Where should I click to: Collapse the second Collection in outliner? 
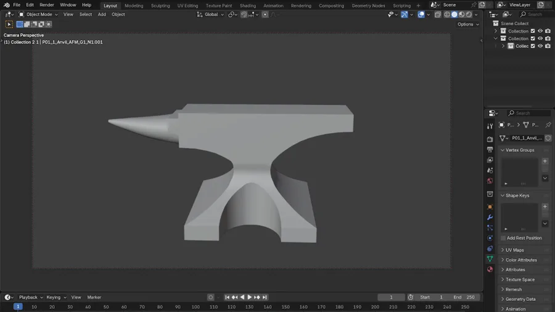[x=496, y=39]
